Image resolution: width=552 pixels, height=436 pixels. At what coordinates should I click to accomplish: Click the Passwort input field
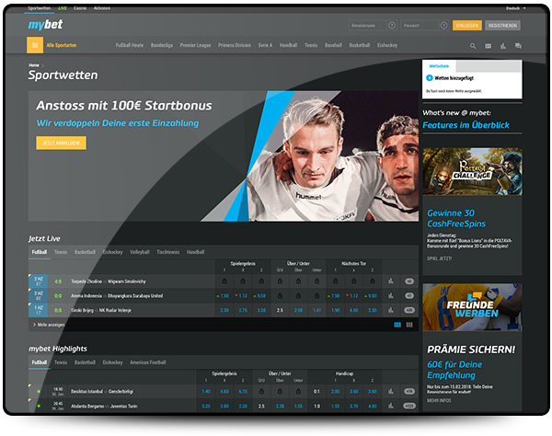[420, 26]
